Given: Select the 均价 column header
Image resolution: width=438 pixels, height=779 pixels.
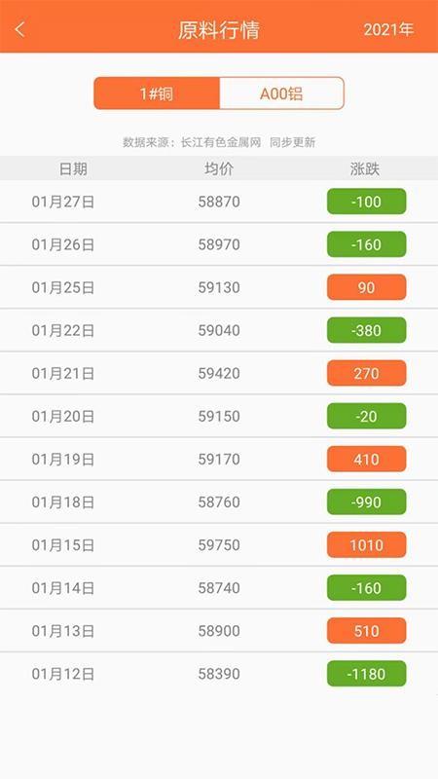Looking at the screenshot, I should coord(218,168).
